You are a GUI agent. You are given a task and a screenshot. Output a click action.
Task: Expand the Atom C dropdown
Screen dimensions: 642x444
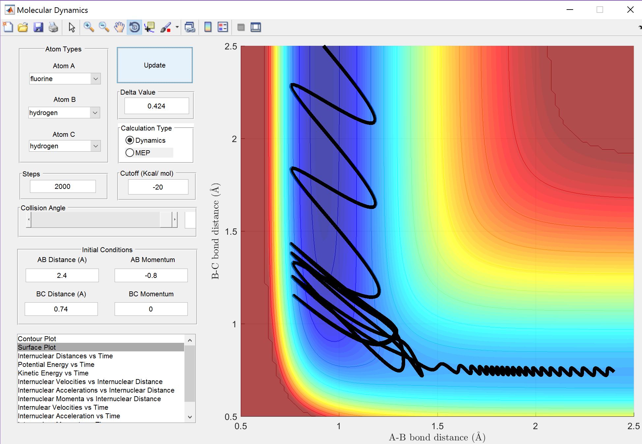(96, 146)
